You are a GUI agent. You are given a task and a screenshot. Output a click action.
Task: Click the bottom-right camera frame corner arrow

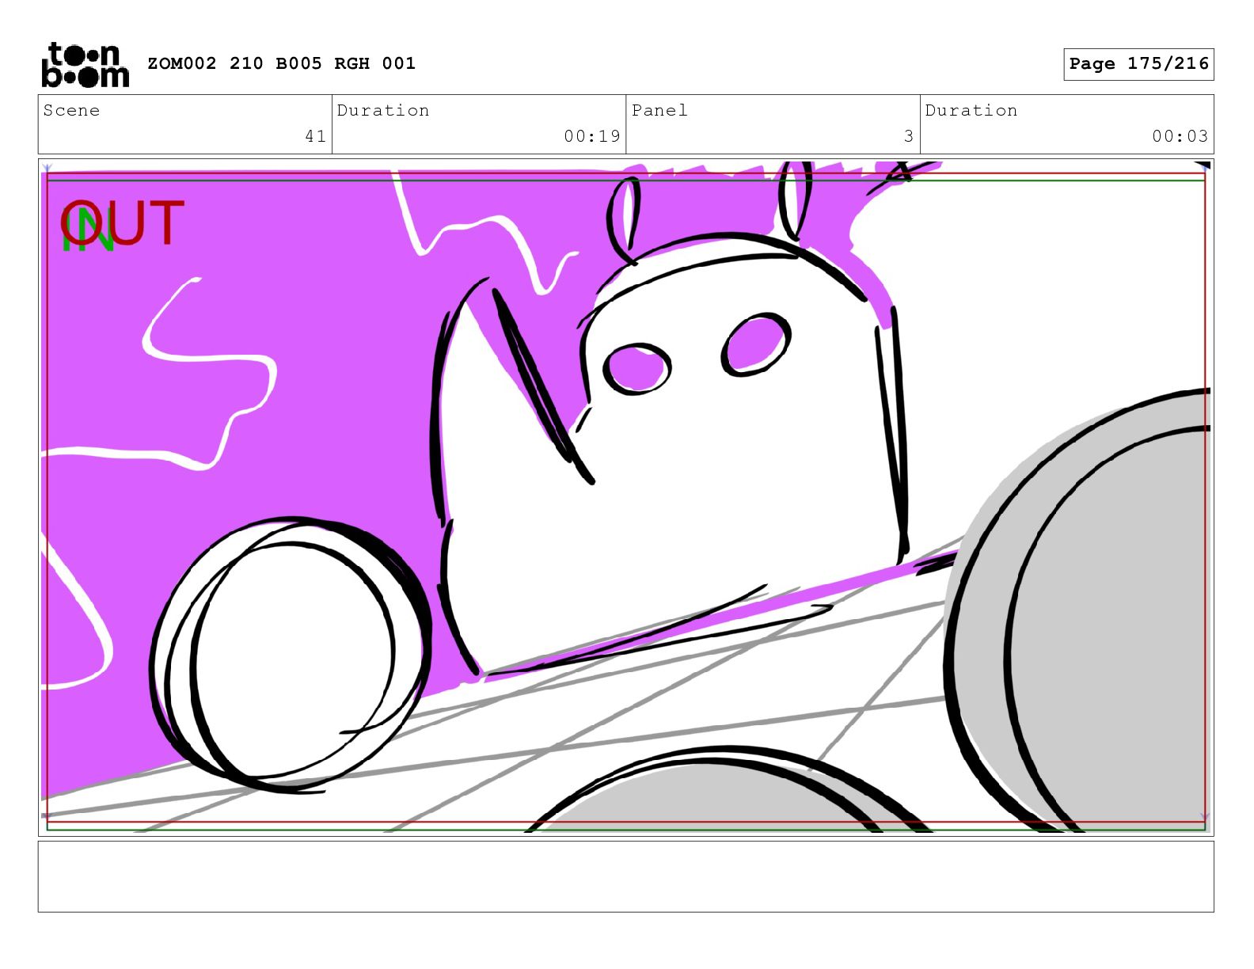tap(1204, 817)
